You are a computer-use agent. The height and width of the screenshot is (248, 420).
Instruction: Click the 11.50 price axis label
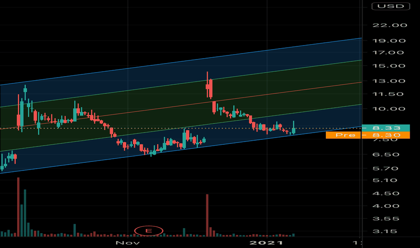(388, 94)
